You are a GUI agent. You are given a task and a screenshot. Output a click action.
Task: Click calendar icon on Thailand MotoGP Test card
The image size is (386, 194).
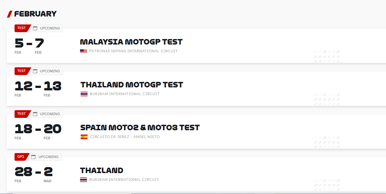tap(35, 71)
